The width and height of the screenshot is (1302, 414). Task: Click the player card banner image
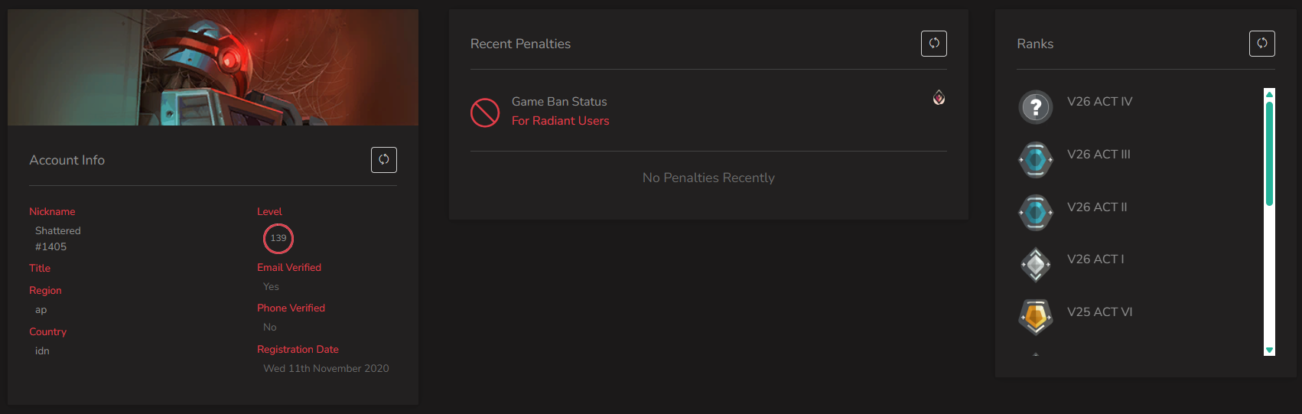pos(213,67)
